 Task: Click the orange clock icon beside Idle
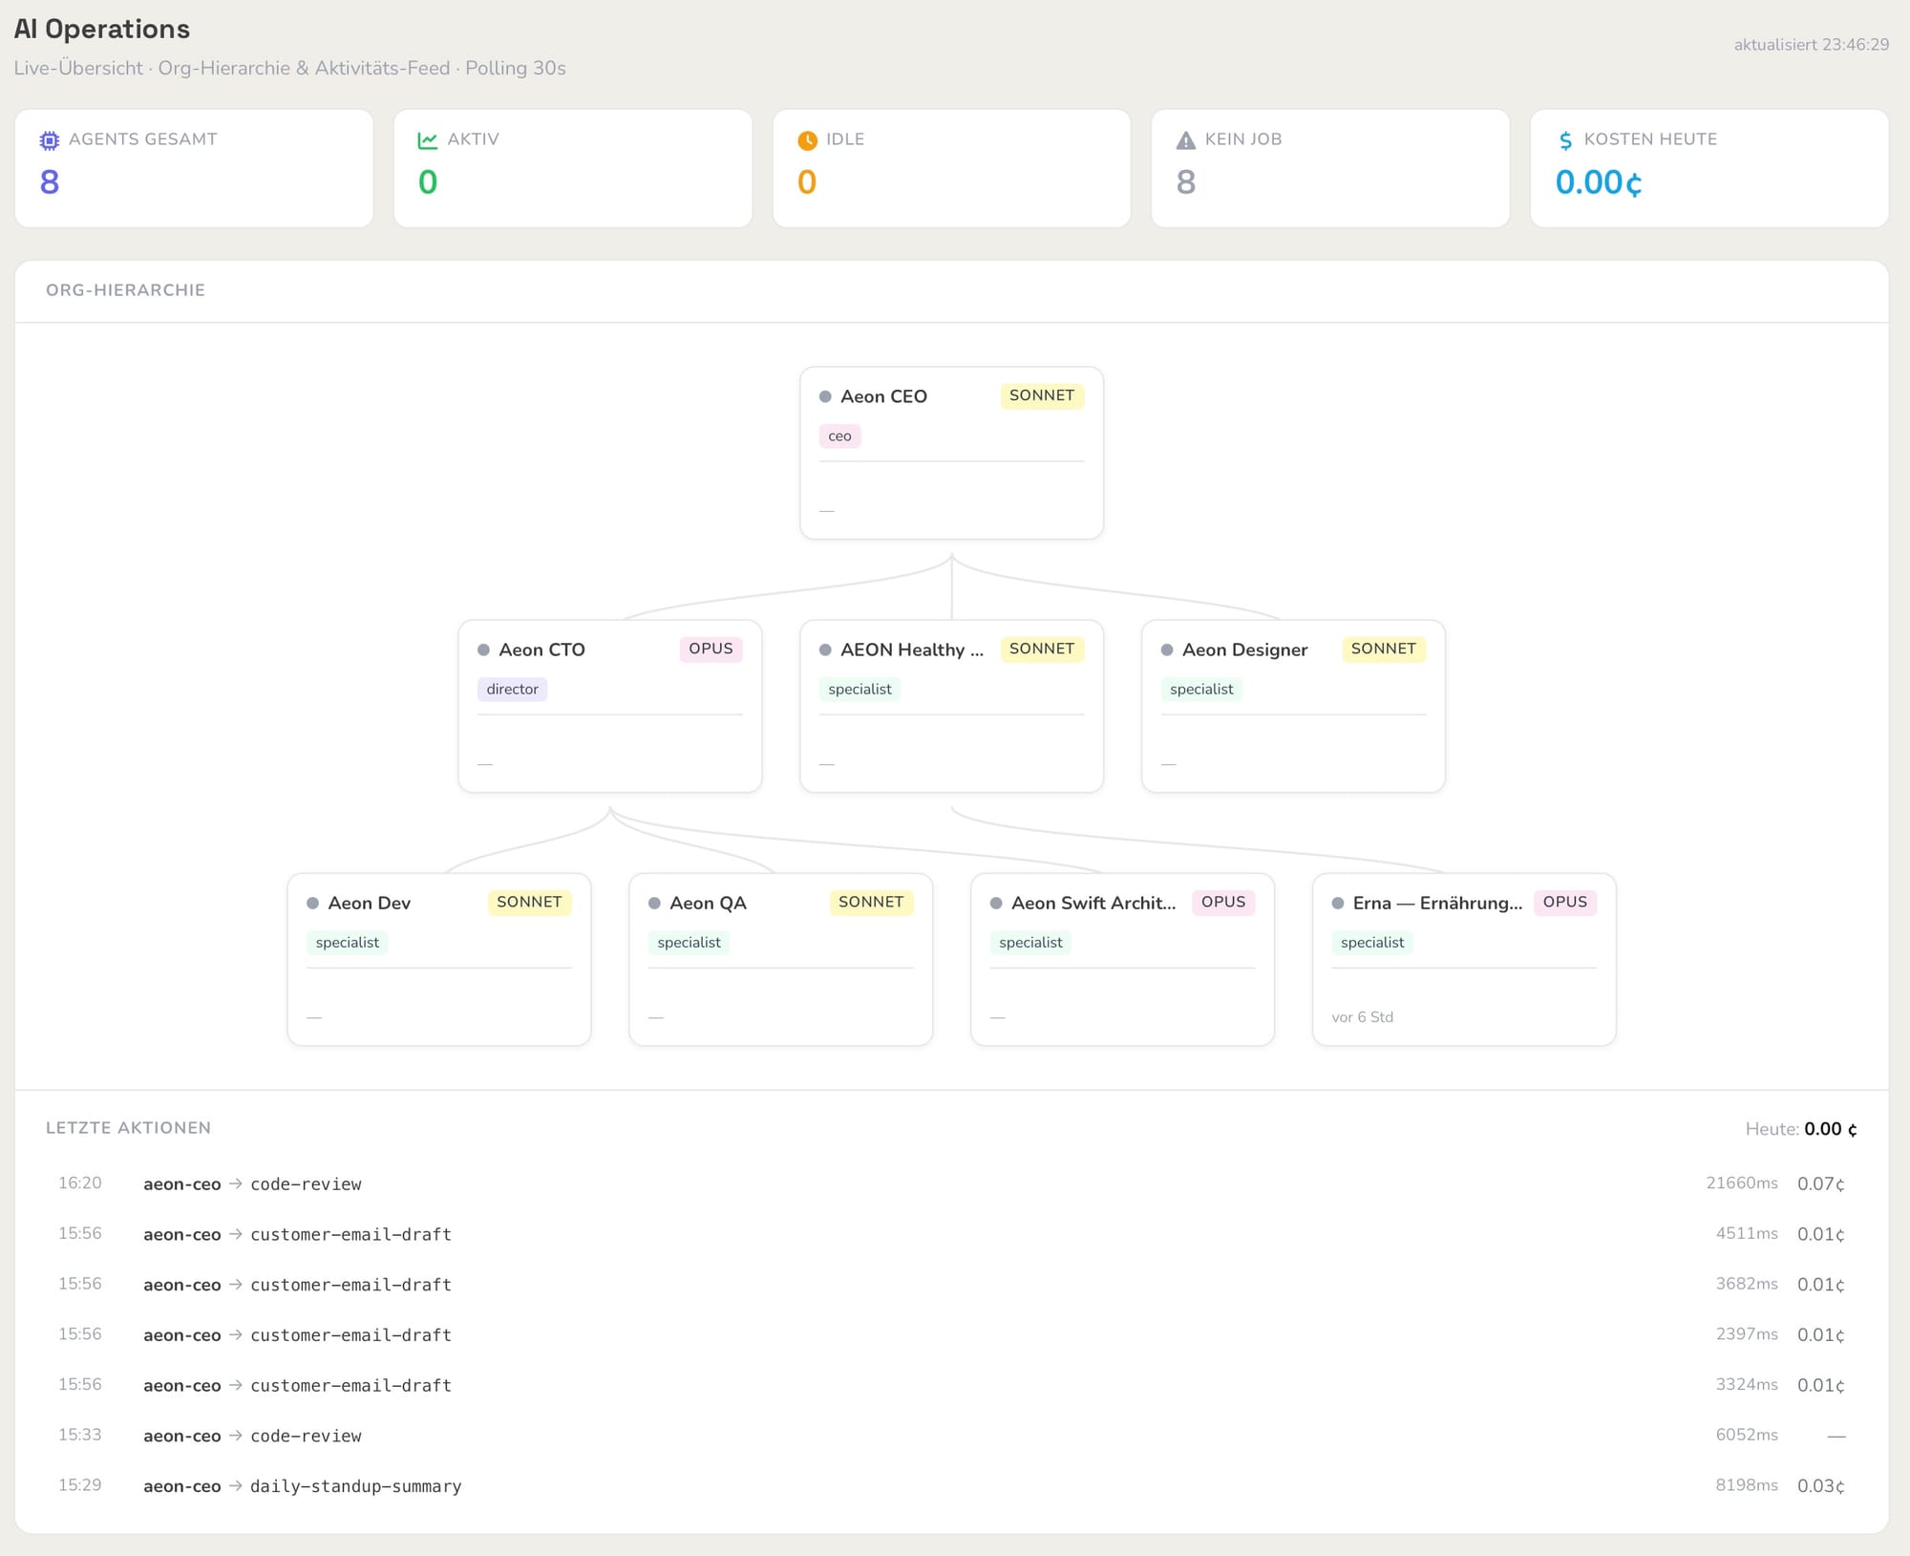click(x=807, y=140)
